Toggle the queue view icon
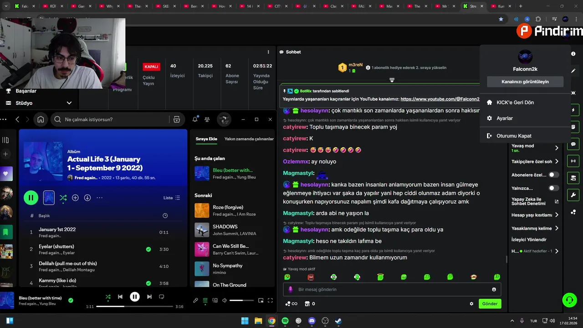 pyautogui.click(x=205, y=301)
